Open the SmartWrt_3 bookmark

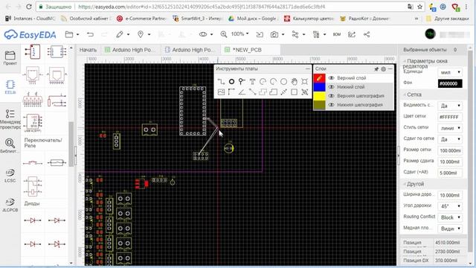pos(197,19)
